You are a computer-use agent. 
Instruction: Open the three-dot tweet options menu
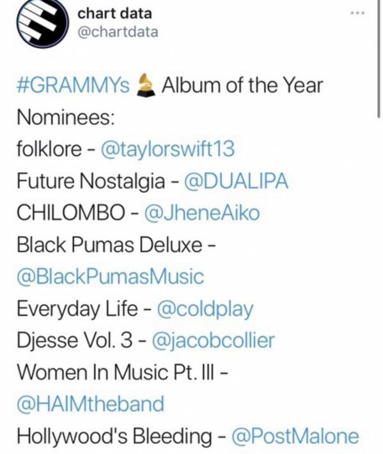click(x=358, y=13)
